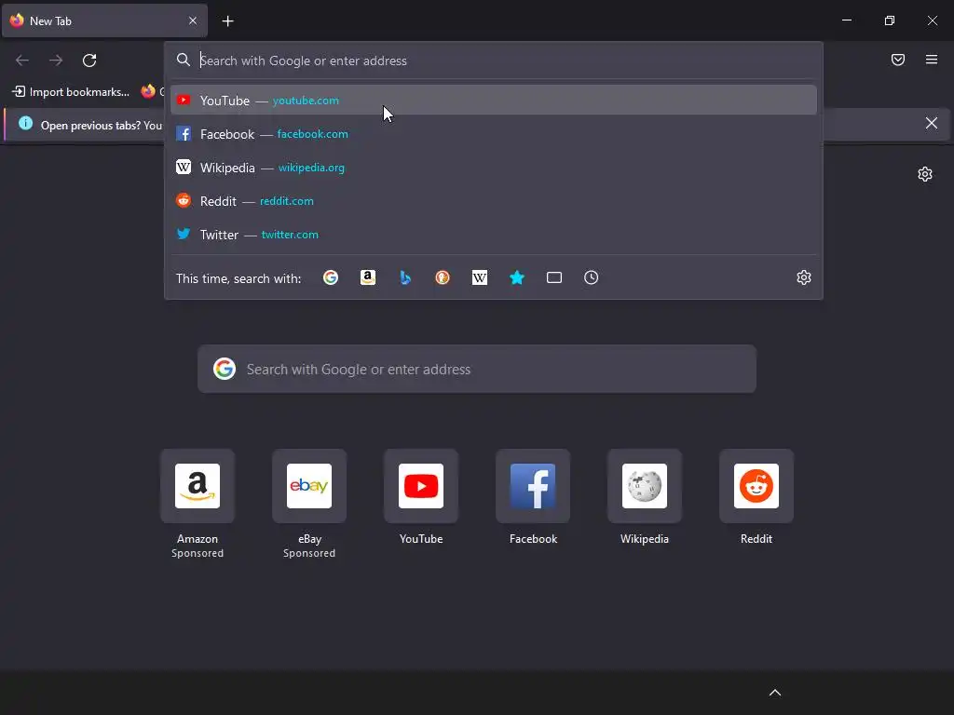Click the address bar magnifier icon
954x715 pixels.
pos(184,61)
